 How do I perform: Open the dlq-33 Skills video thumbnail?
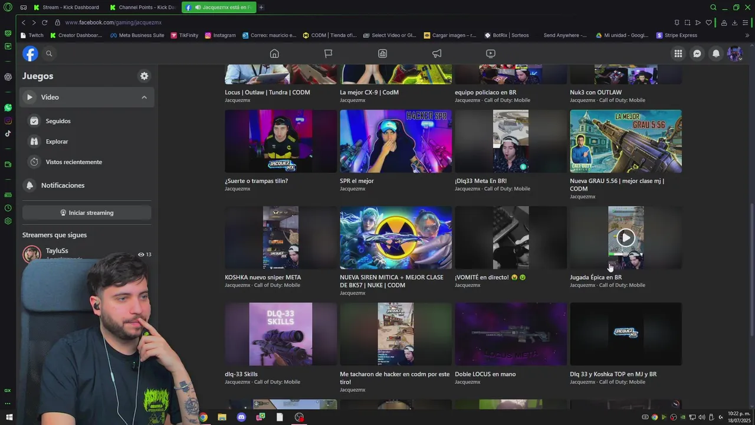click(x=281, y=334)
